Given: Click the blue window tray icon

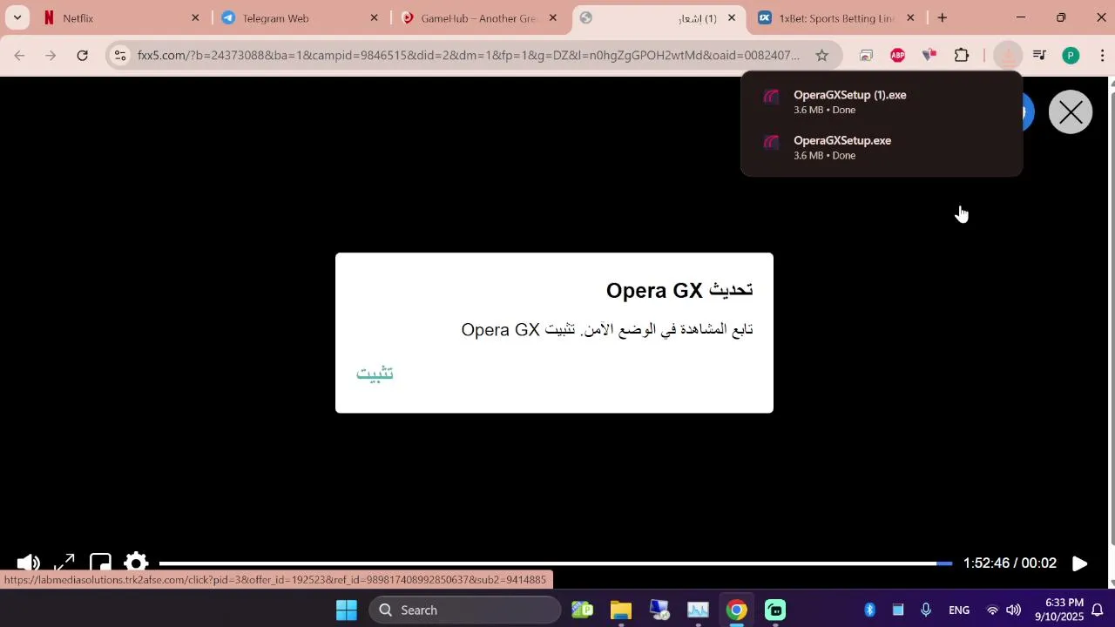Looking at the screenshot, I should coord(898,610).
